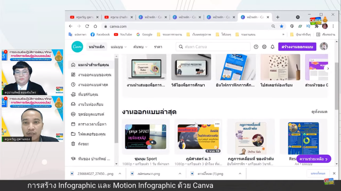Expand options for 236664027_27450 download
The width and height of the screenshot is (341, 191).
tap(120, 174)
